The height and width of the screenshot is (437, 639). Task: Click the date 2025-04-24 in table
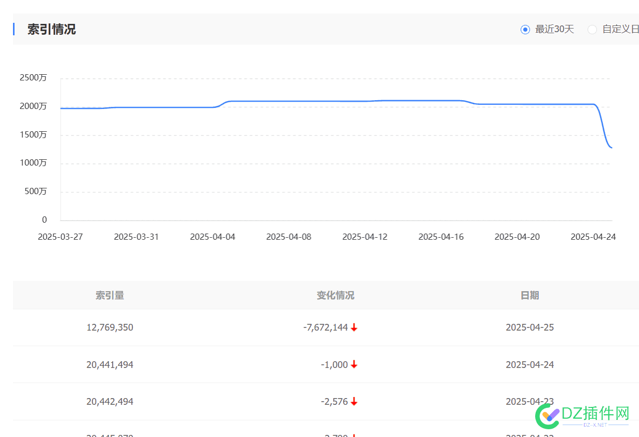pos(529,365)
